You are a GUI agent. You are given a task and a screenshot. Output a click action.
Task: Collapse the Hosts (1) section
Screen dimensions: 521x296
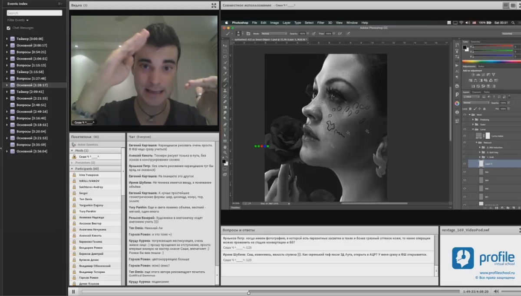tap(72, 150)
